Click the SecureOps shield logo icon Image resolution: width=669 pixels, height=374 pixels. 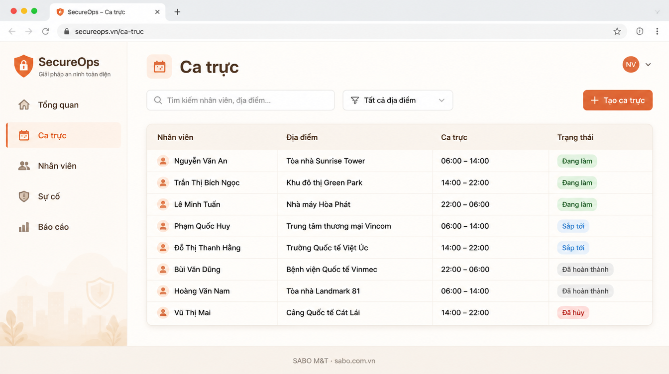point(23,66)
